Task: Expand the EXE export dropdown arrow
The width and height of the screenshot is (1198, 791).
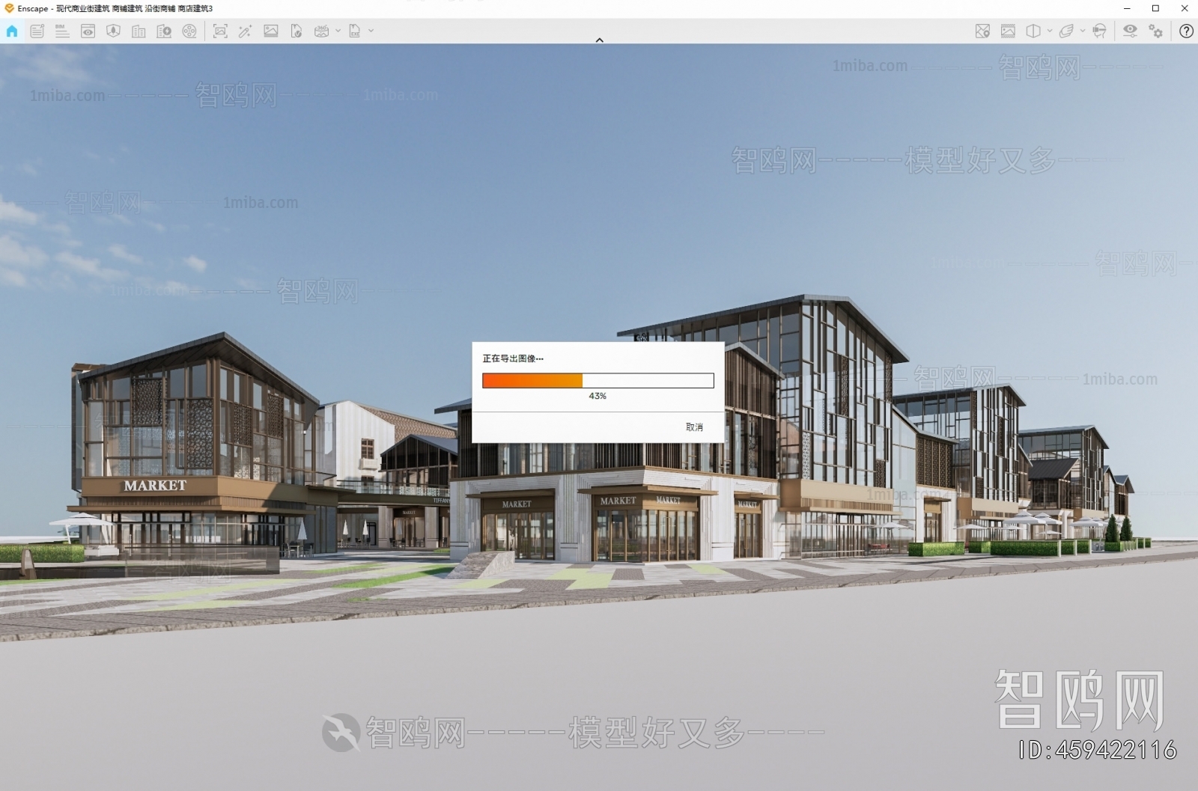Action: (371, 31)
